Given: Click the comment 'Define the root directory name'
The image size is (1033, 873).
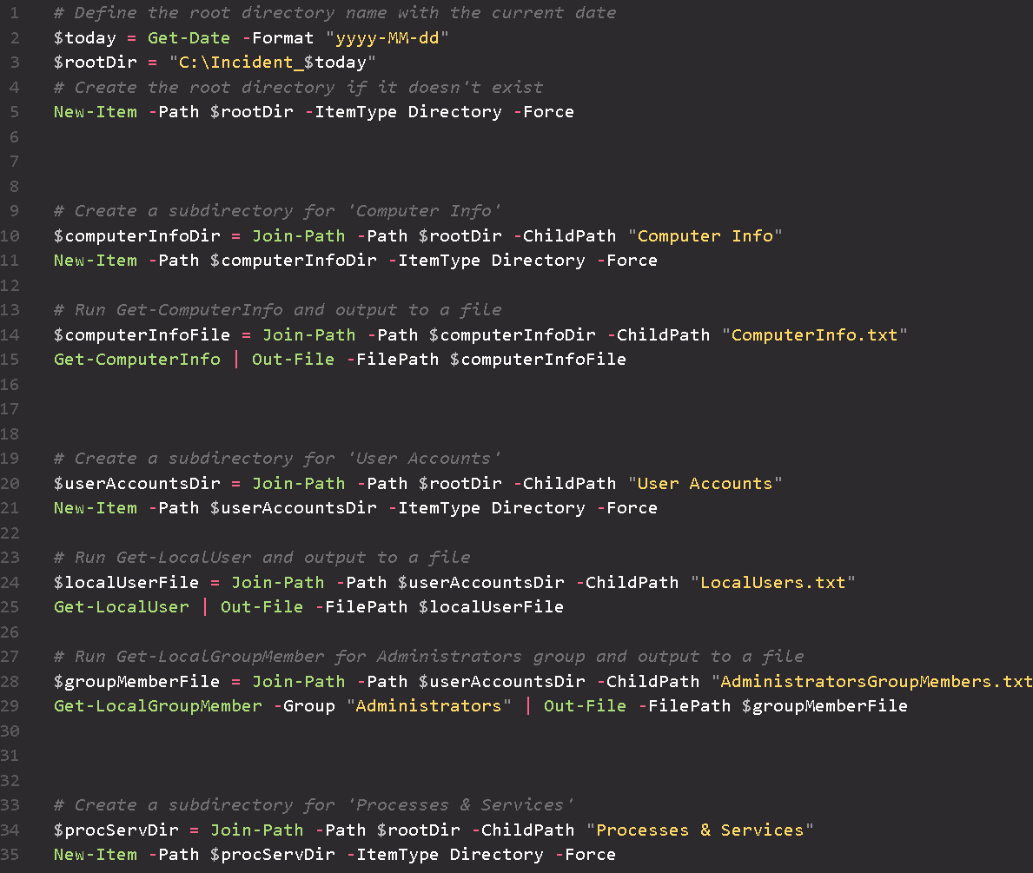Looking at the screenshot, I should tap(335, 13).
